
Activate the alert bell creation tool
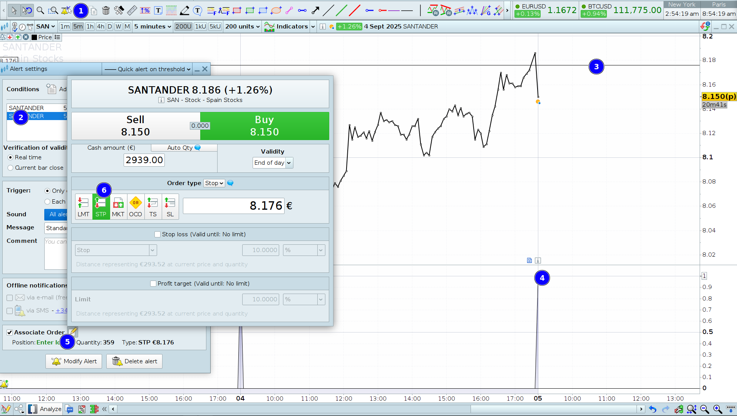(x=66, y=10)
